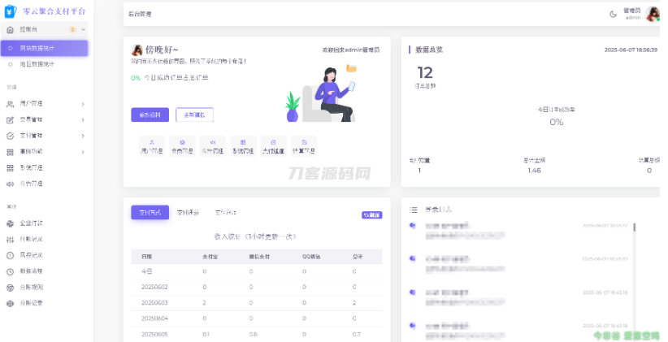Collapse the 控制台 menu chevron
Viewport: 668px width, 342px height.
[83, 29]
